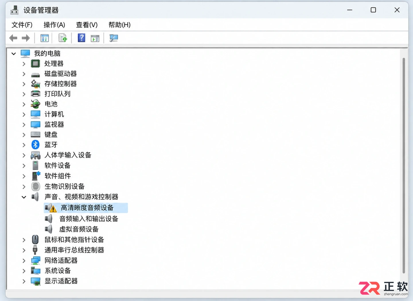Click the scan for hardware changes icon

click(x=114, y=38)
